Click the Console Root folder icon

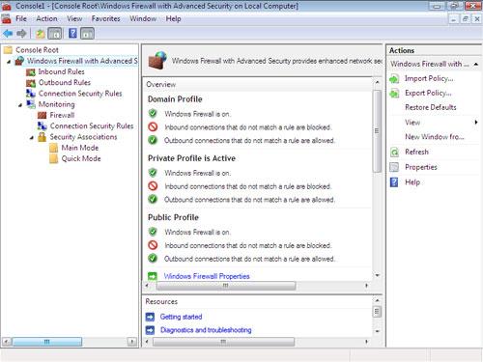[8, 50]
